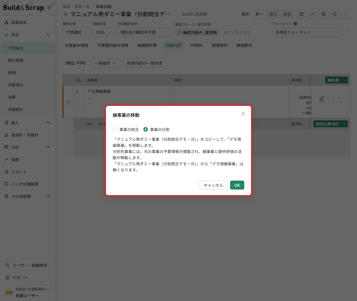Open the 業務分類 予算編成 dropdown

(76, 32)
